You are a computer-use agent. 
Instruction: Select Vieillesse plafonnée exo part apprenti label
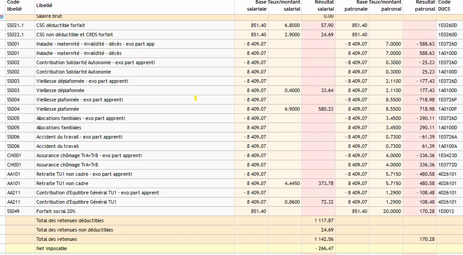[x=79, y=100]
